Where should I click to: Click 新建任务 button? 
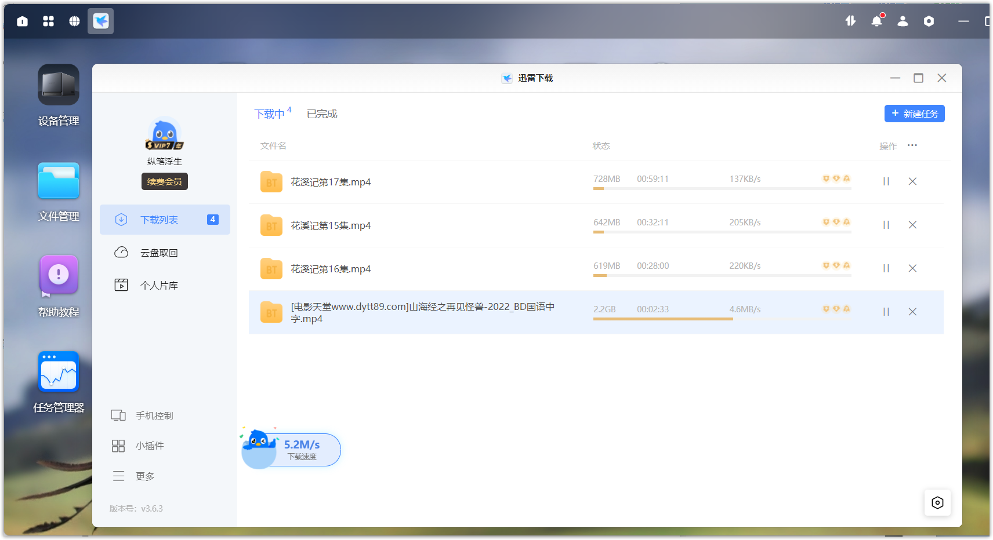tap(915, 114)
